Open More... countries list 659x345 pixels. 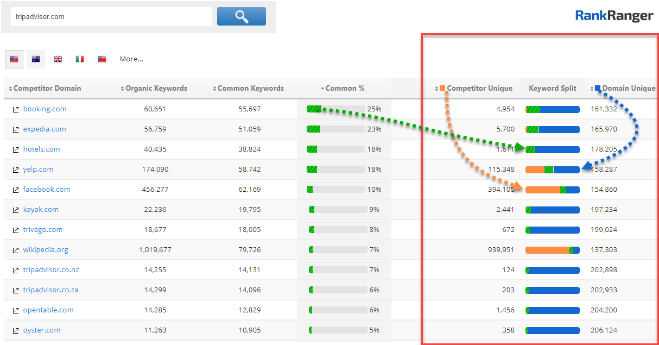(131, 59)
